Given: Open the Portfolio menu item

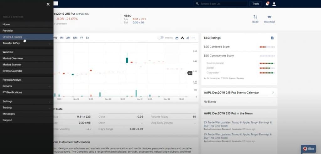Looking at the screenshot, I should [x=27, y=31].
